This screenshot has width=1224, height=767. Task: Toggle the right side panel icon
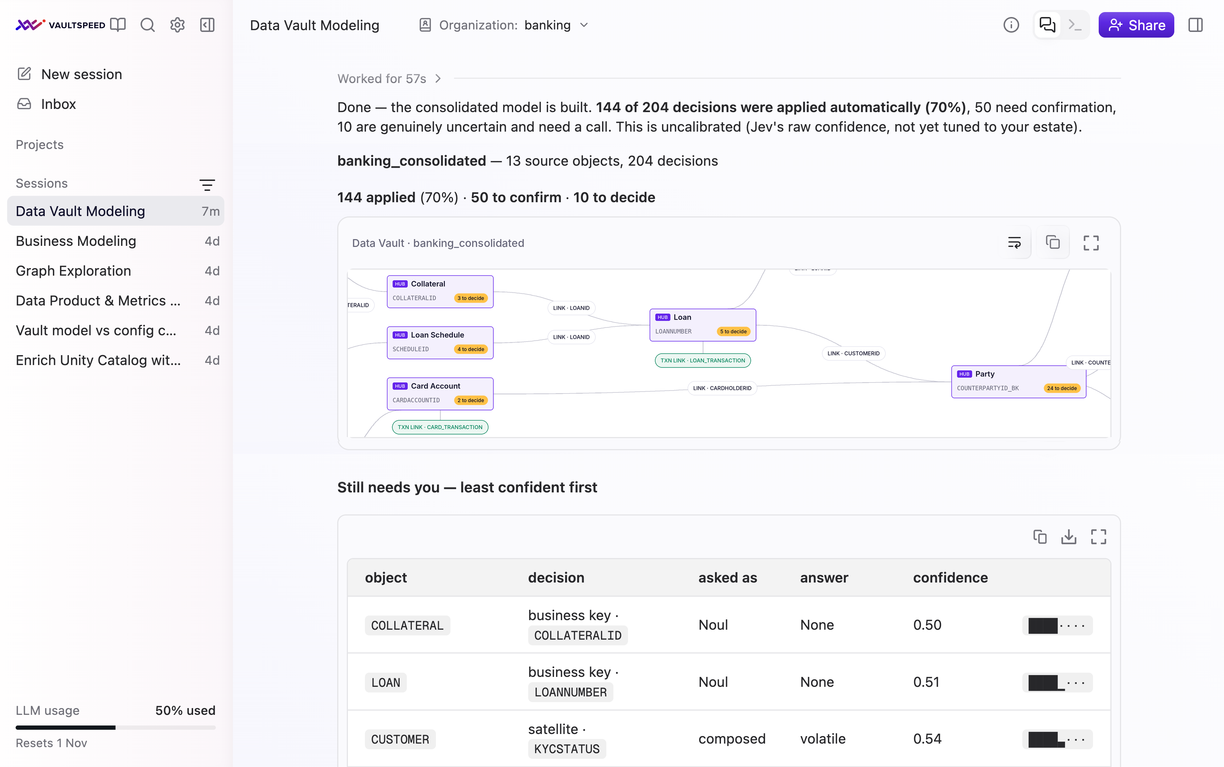point(1196,25)
